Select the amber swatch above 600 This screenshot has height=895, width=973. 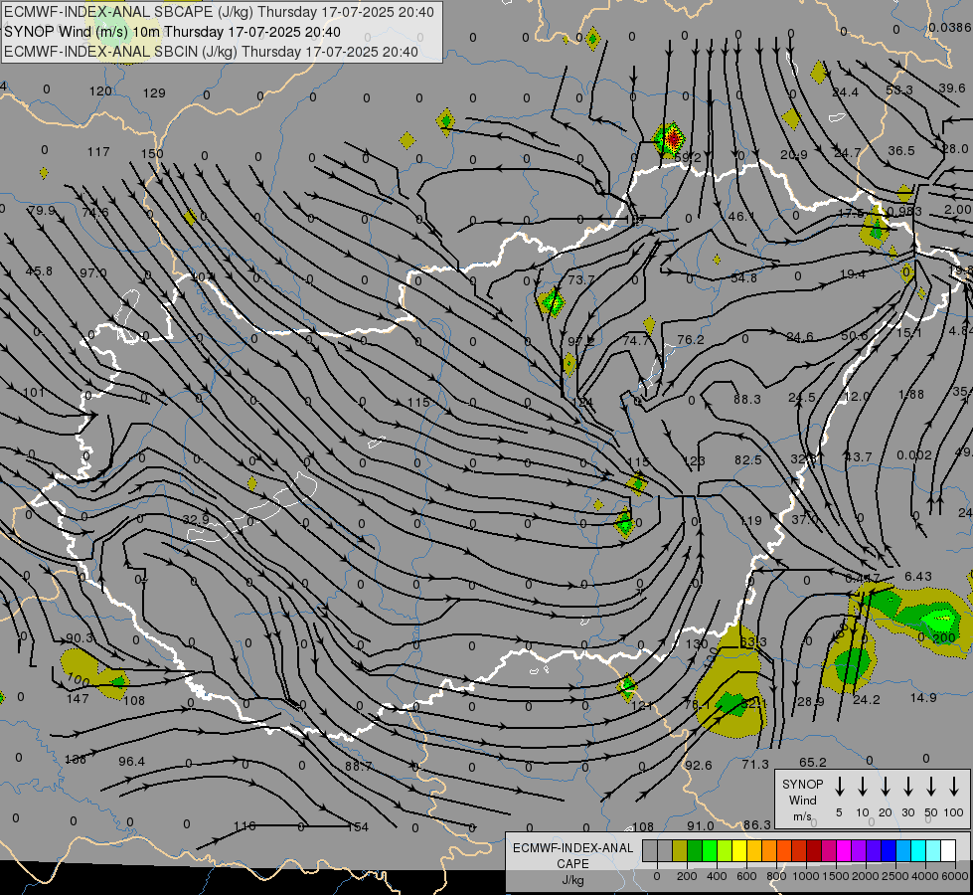coord(754,851)
